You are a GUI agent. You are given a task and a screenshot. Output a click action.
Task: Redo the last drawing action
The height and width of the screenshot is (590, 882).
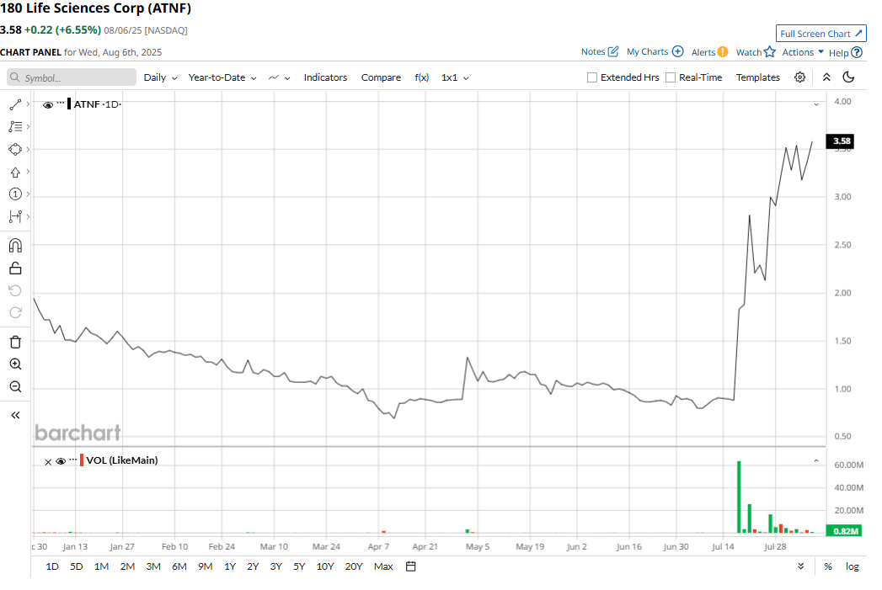tap(15, 312)
